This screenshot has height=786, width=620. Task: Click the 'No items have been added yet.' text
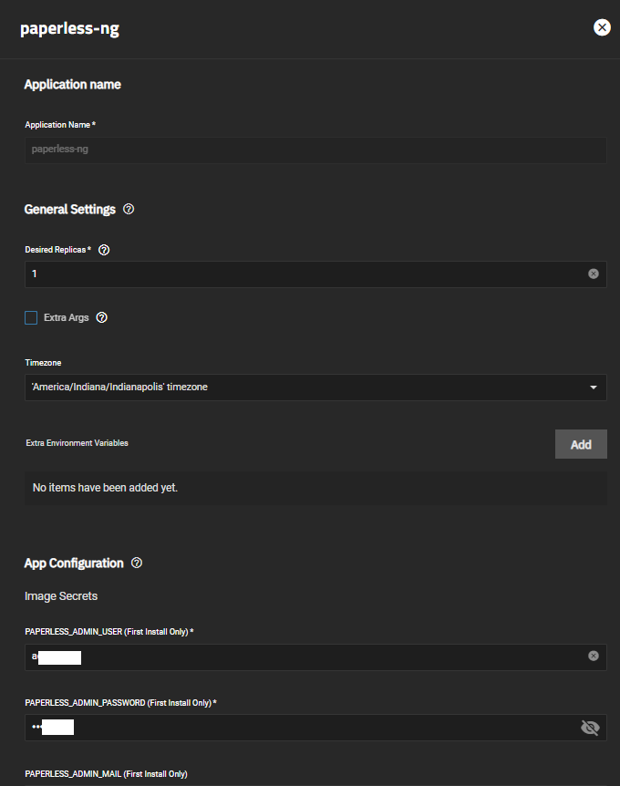[x=105, y=488]
